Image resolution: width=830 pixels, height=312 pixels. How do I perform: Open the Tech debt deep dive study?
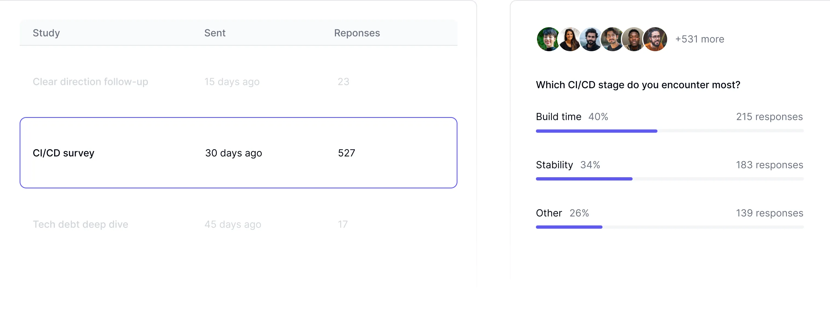pos(80,224)
